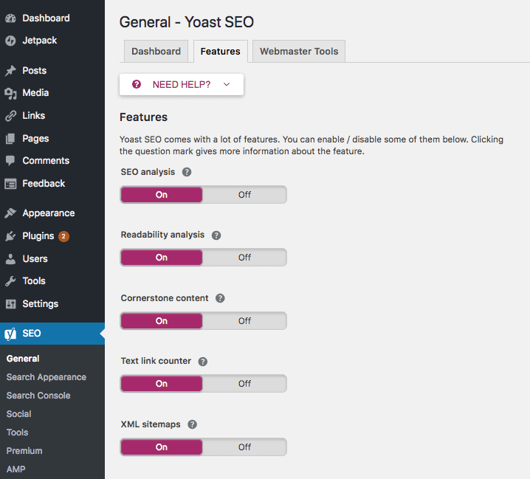Open main Tools menu with wrench
Image resolution: width=530 pixels, height=479 pixels.
click(34, 281)
